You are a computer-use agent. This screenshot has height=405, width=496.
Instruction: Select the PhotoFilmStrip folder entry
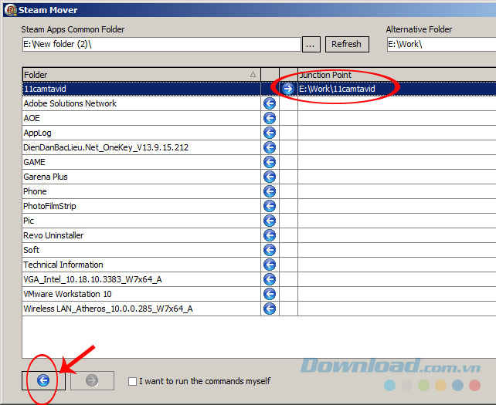pyautogui.click(x=139, y=206)
